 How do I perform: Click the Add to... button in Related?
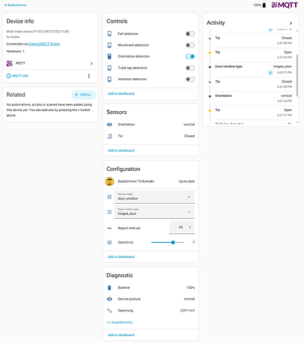click(x=84, y=95)
